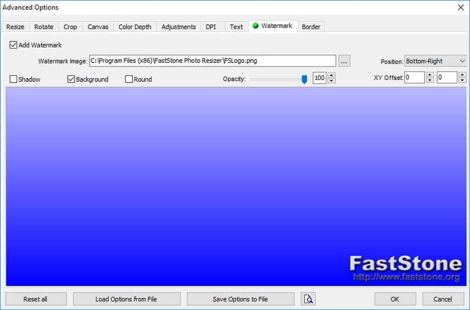
Task: Switch to the Border tab
Action: point(311,27)
